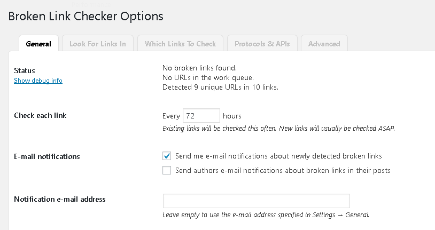Image resolution: width=435 pixels, height=230 pixels.
Task: Click the italic Leave empty e-mail hint text
Action: 266,215
